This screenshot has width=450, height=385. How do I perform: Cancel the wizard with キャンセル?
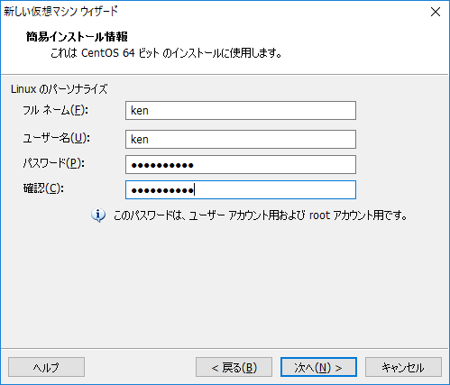coord(403,367)
